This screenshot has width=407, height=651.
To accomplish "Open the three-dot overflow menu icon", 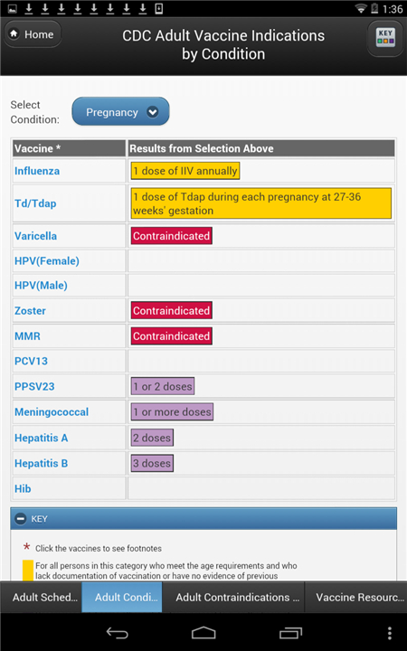I will click(x=389, y=633).
